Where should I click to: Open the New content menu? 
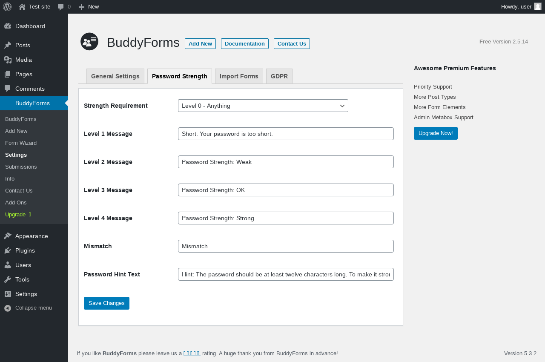pyautogui.click(x=89, y=7)
